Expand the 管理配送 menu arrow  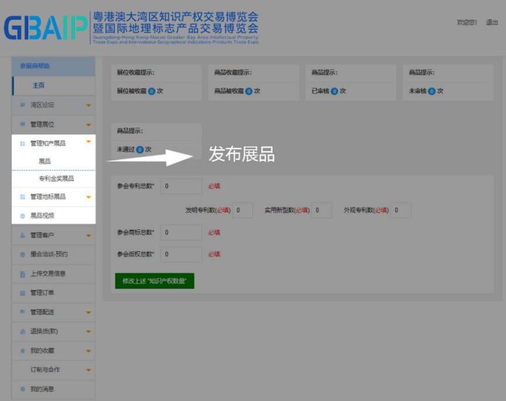point(88,313)
